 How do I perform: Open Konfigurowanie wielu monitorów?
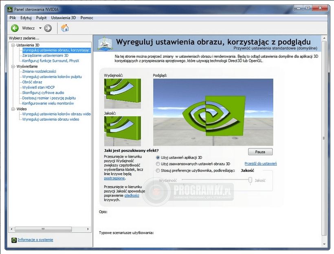[48, 103]
